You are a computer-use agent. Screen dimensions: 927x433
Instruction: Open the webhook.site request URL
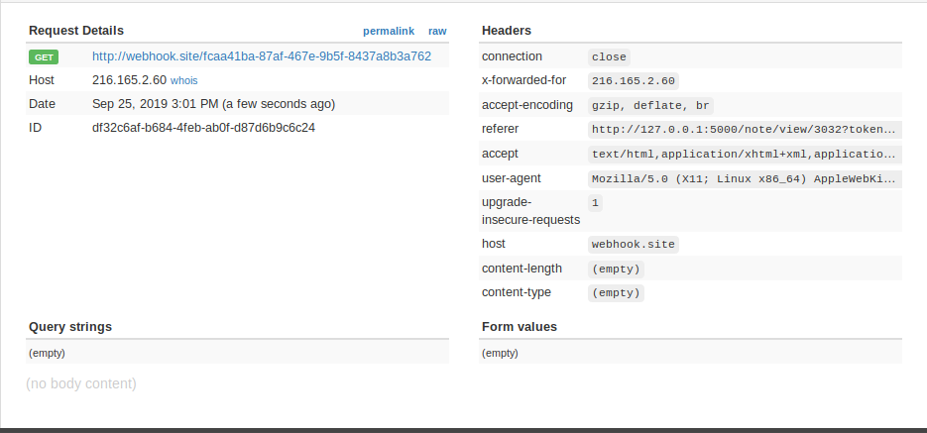pyautogui.click(x=262, y=56)
